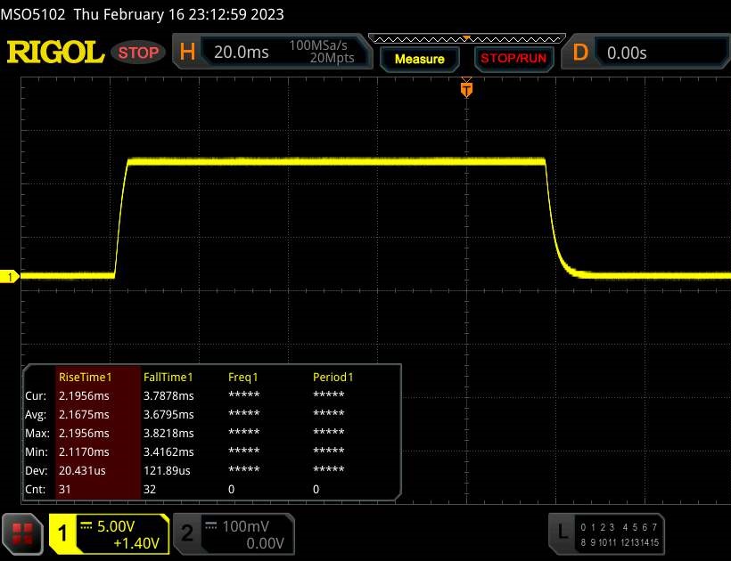The width and height of the screenshot is (731, 561).
Task: Adjust channel 1 5.00V scale
Action: coord(116,526)
